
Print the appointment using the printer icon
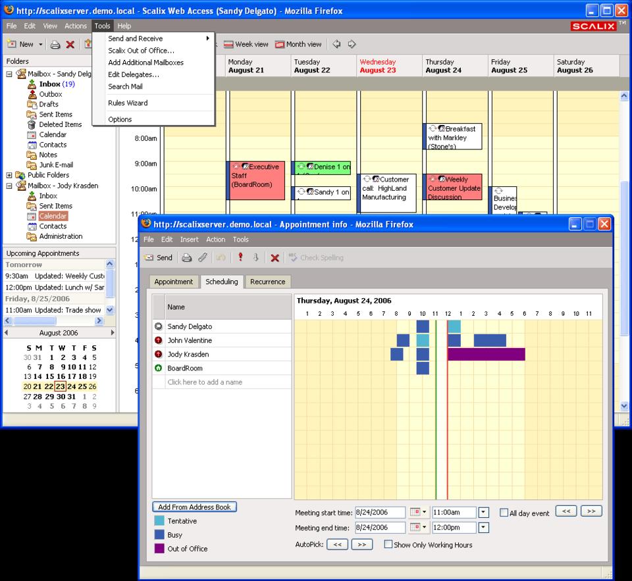[x=187, y=258]
